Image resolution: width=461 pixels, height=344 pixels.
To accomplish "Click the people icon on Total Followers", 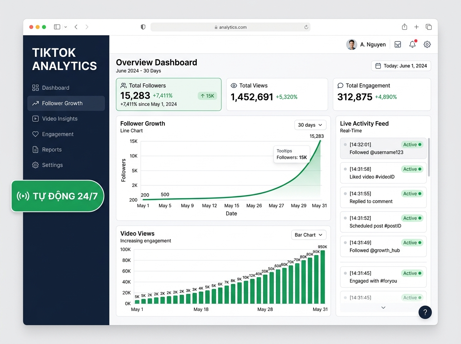I will (124, 86).
